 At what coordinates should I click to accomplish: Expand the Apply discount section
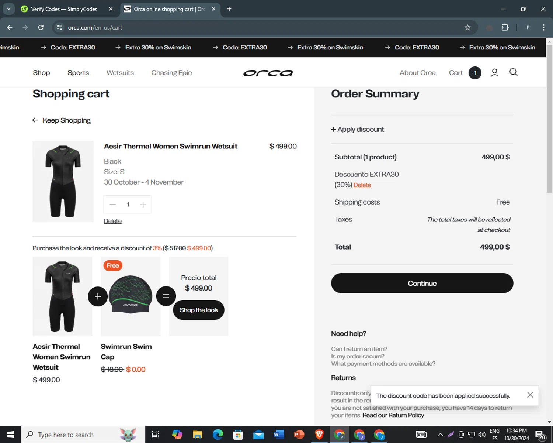pos(357,129)
